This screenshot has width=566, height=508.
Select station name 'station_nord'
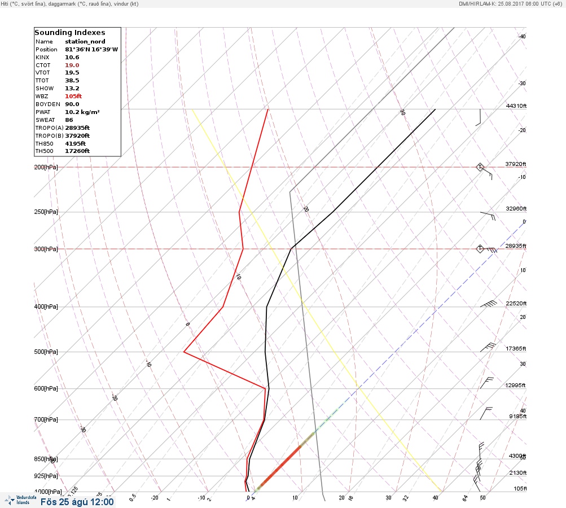coord(85,42)
